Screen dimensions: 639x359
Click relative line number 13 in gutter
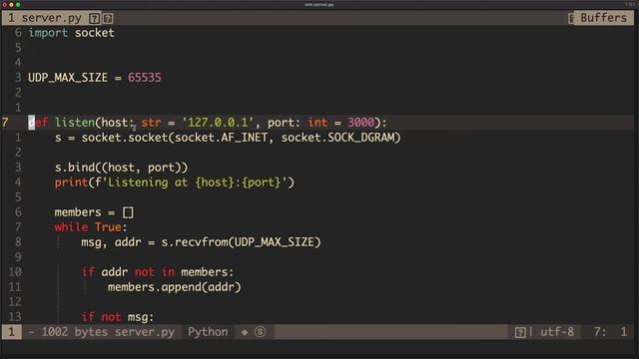click(15, 317)
